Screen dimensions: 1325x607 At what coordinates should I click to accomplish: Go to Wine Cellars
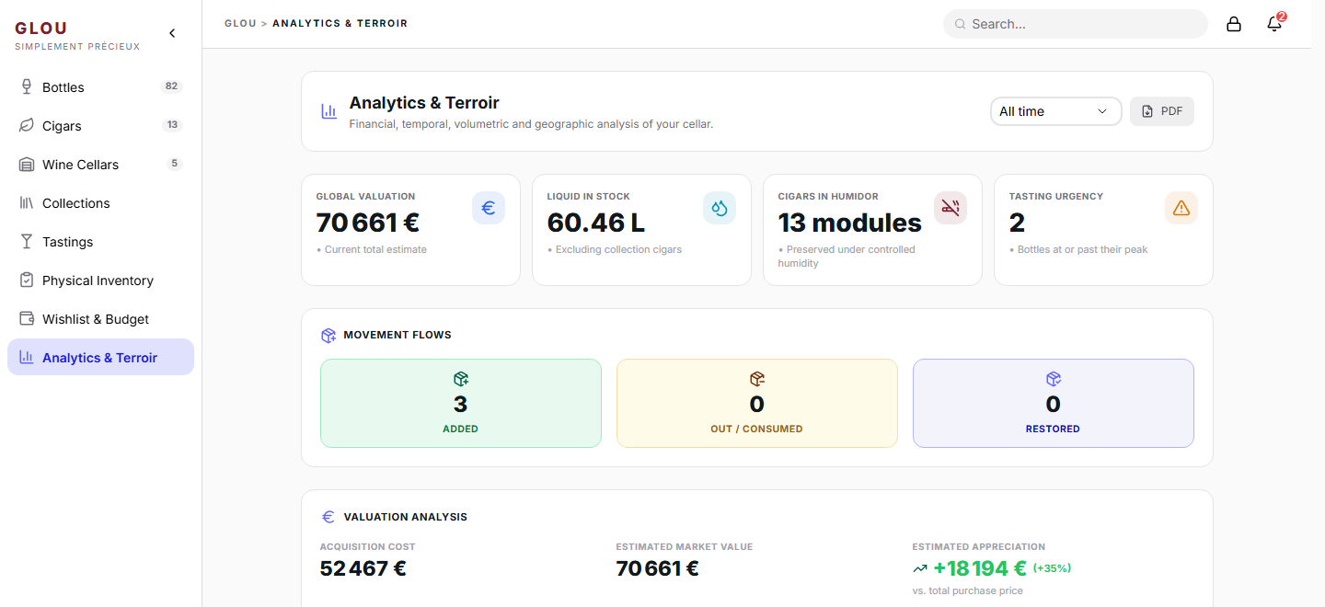click(x=100, y=164)
